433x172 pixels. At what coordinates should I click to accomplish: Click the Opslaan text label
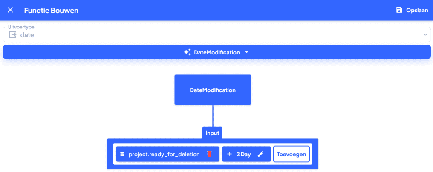pyautogui.click(x=417, y=10)
